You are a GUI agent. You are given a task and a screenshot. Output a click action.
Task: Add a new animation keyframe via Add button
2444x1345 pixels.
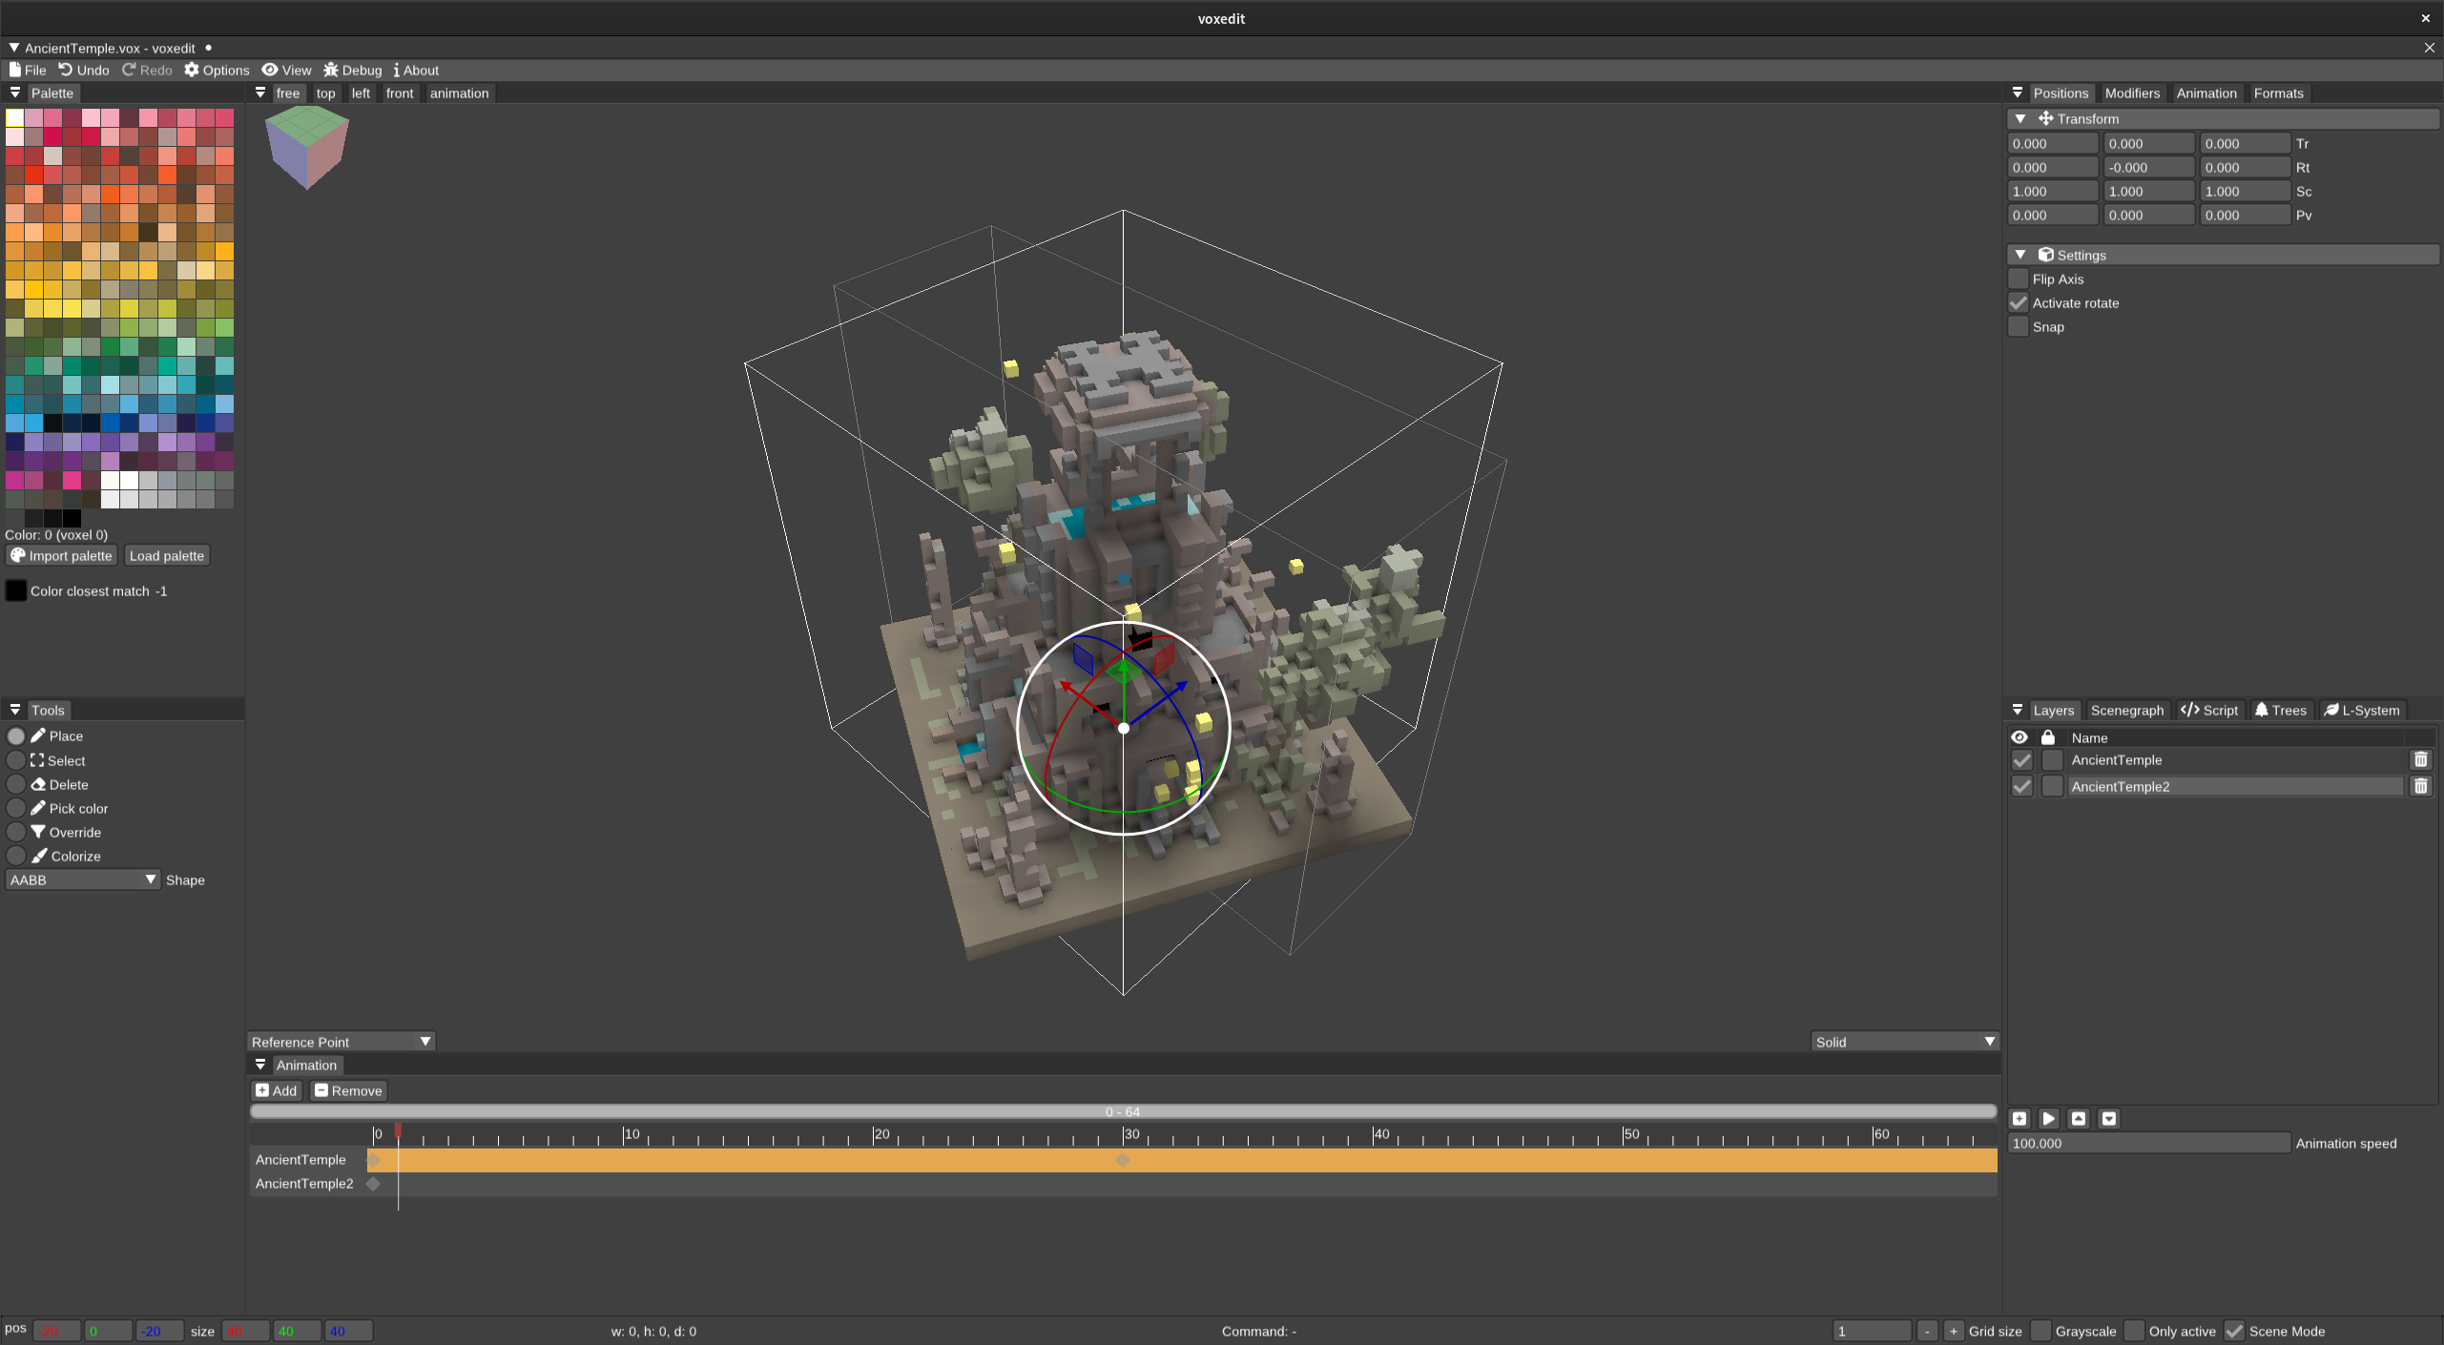coord(276,1089)
